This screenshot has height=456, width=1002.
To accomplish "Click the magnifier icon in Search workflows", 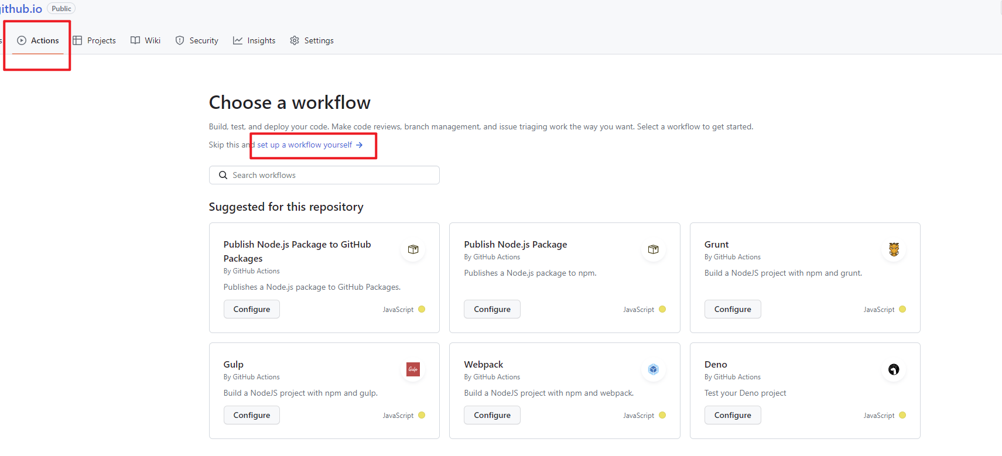I will [x=223, y=175].
